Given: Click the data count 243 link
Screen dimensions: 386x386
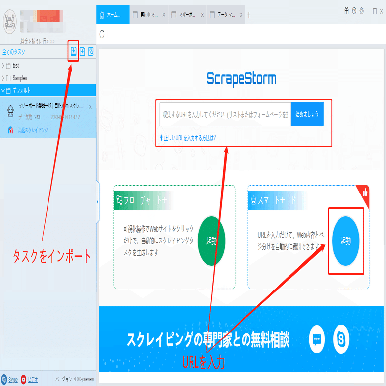Looking at the screenshot, I should [37, 117].
